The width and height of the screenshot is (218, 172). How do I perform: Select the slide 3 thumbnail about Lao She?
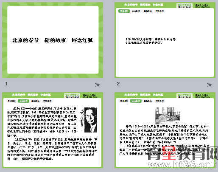click(53, 130)
